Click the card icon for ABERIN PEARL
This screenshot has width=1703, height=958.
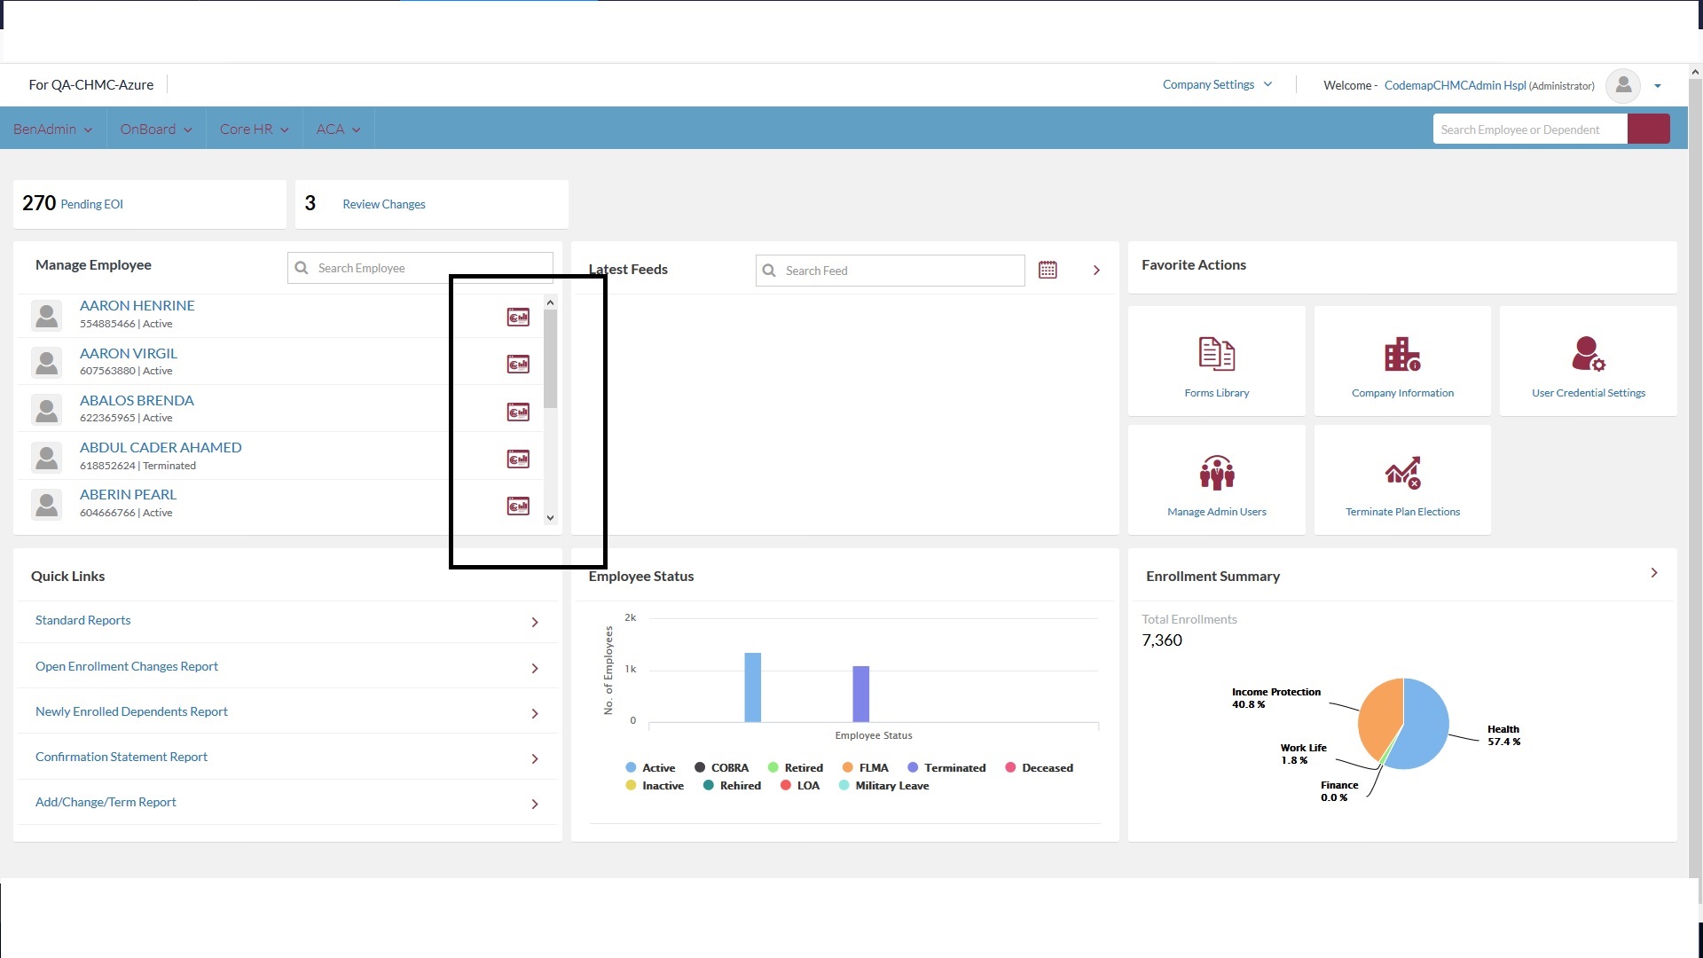(518, 506)
